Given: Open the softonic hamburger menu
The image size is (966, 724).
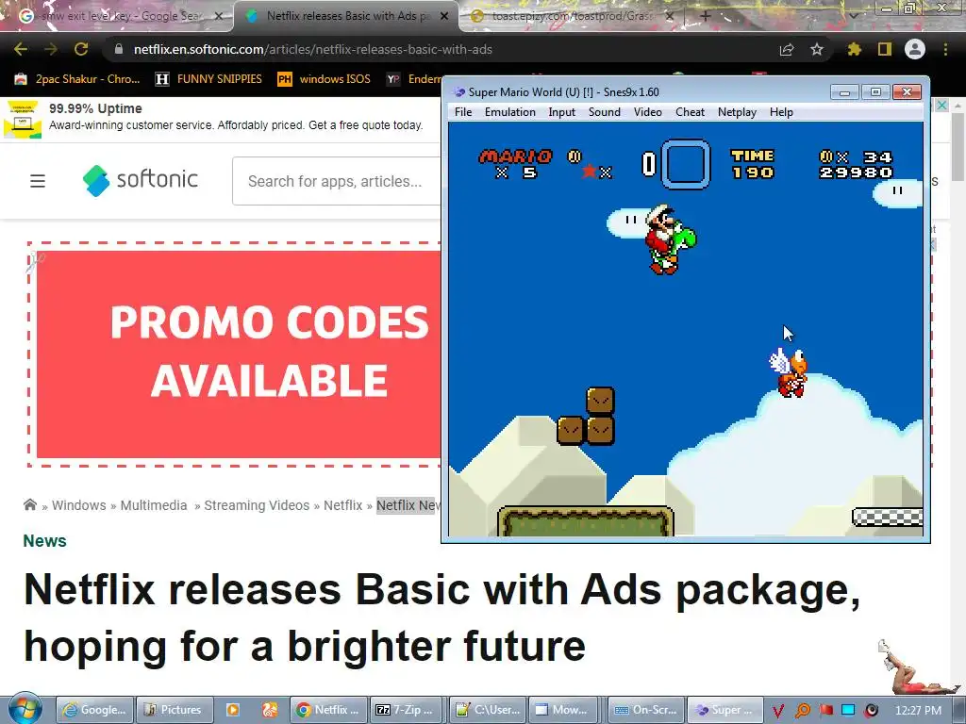Looking at the screenshot, I should [38, 180].
